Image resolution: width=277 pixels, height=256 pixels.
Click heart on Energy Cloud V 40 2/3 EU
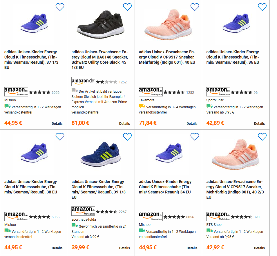pos(262,137)
